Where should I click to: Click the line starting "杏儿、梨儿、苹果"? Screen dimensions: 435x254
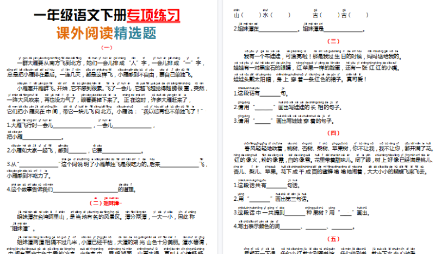[x=331, y=172]
